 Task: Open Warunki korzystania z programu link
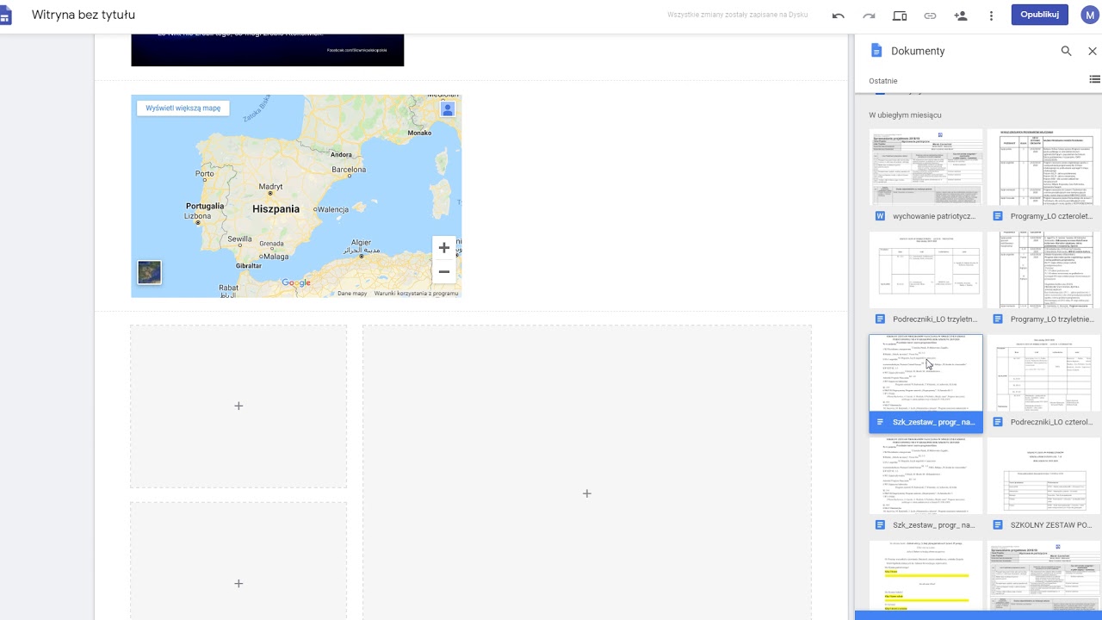click(416, 294)
